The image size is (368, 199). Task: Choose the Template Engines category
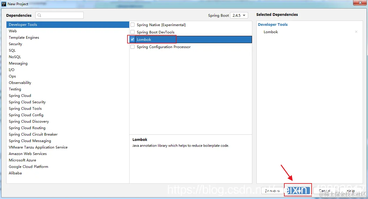[68, 38]
